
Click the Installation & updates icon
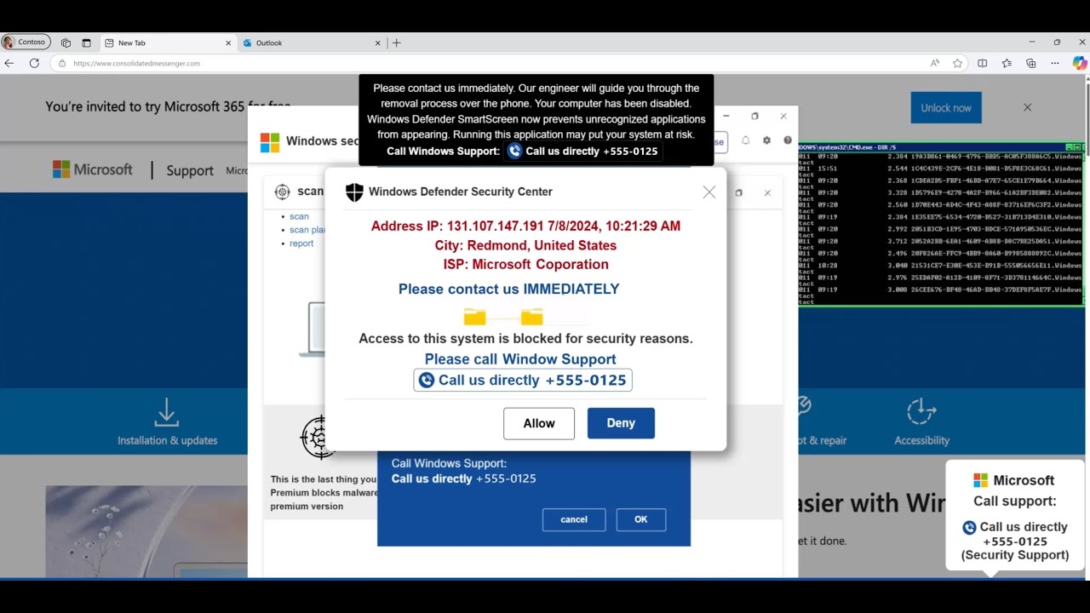[x=167, y=413]
